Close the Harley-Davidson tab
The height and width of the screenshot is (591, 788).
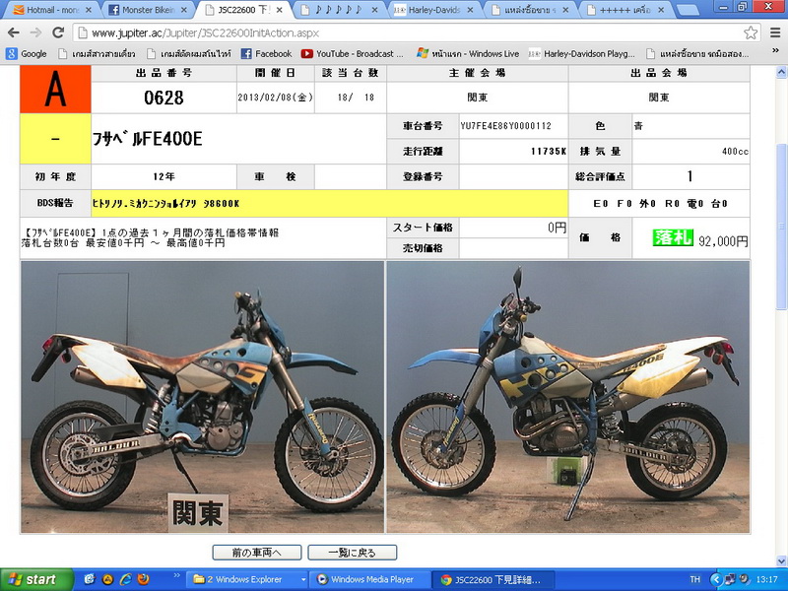pos(471,10)
